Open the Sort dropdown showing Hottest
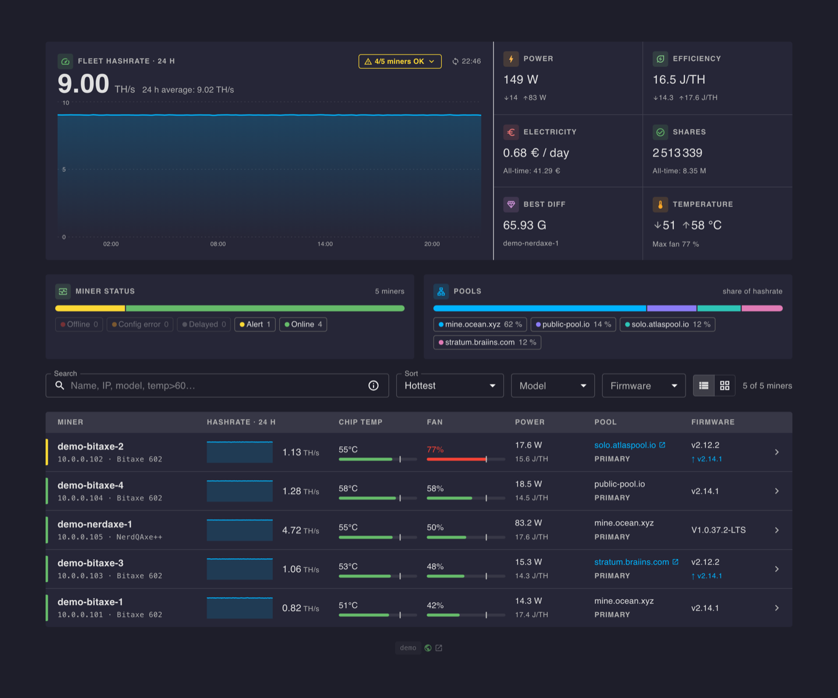Screen dimensions: 838x698 (x=450, y=386)
